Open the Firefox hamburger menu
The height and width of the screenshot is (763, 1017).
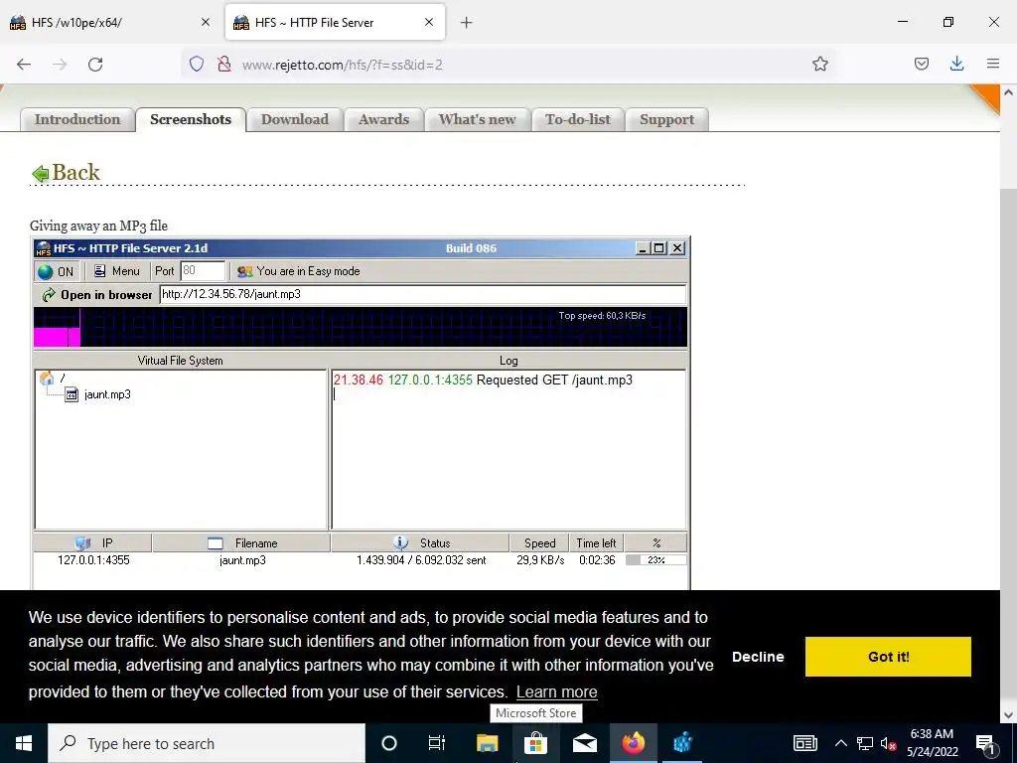click(x=993, y=64)
